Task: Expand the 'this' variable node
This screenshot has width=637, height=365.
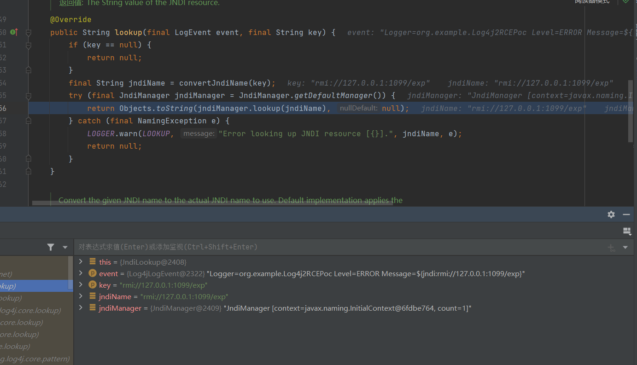Action: pyautogui.click(x=81, y=261)
